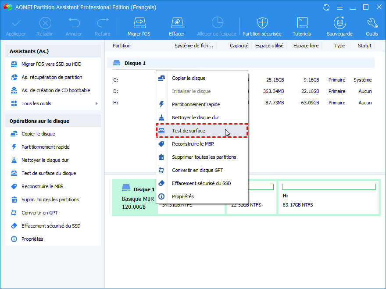Screen dimensions: 386x289
Task: Open the title bar hamburger menu
Action: (339, 7)
